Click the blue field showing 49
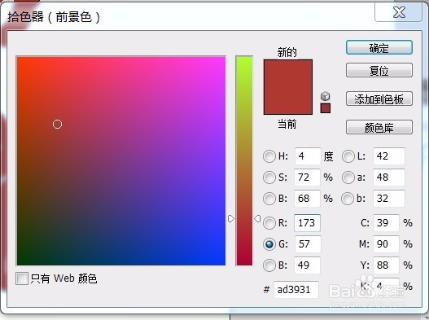The image size is (429, 320). point(307,265)
